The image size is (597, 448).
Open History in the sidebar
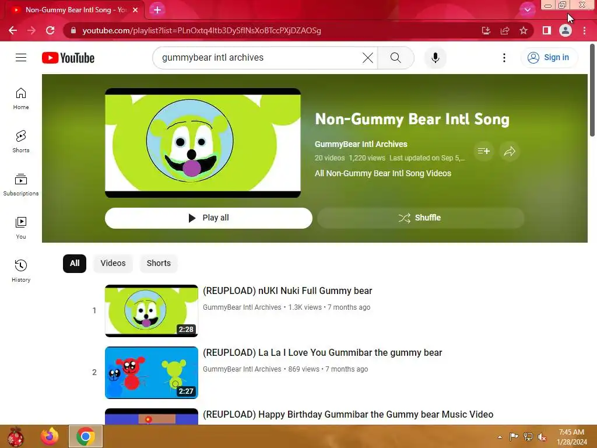pyautogui.click(x=21, y=271)
